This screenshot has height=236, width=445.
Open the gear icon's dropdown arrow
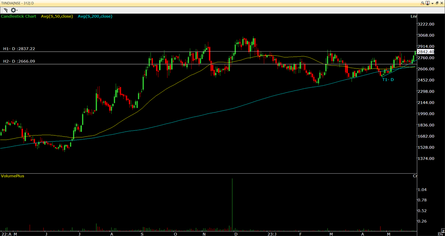(x=18, y=10)
